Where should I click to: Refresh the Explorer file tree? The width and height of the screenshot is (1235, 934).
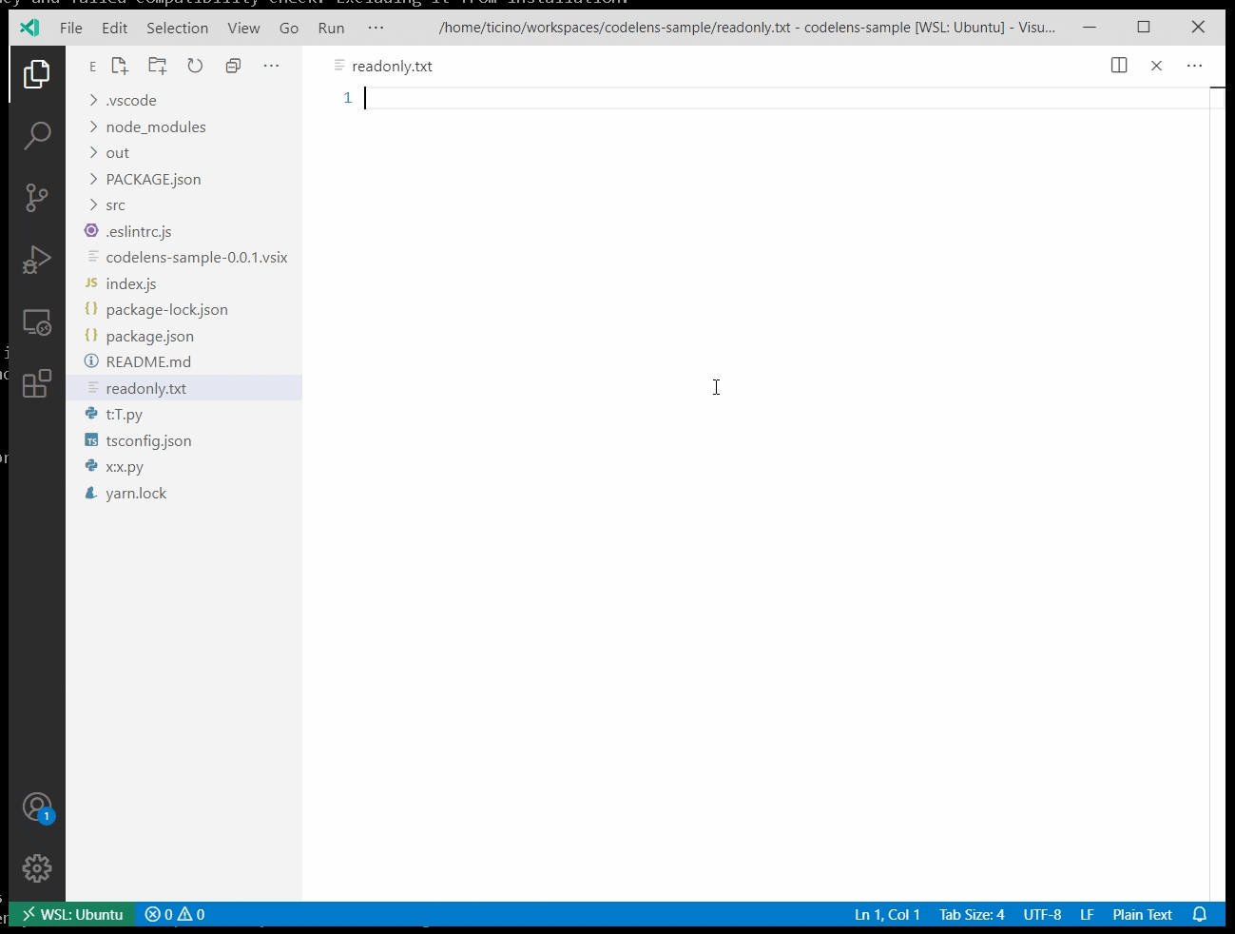click(x=195, y=66)
